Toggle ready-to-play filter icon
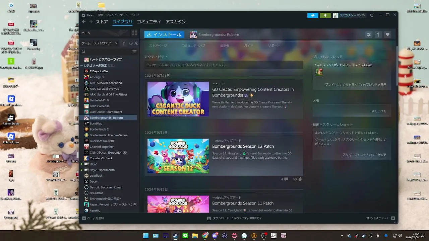 point(136,43)
